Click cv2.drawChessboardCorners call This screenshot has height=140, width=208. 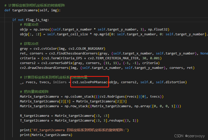(x=44, y=68)
